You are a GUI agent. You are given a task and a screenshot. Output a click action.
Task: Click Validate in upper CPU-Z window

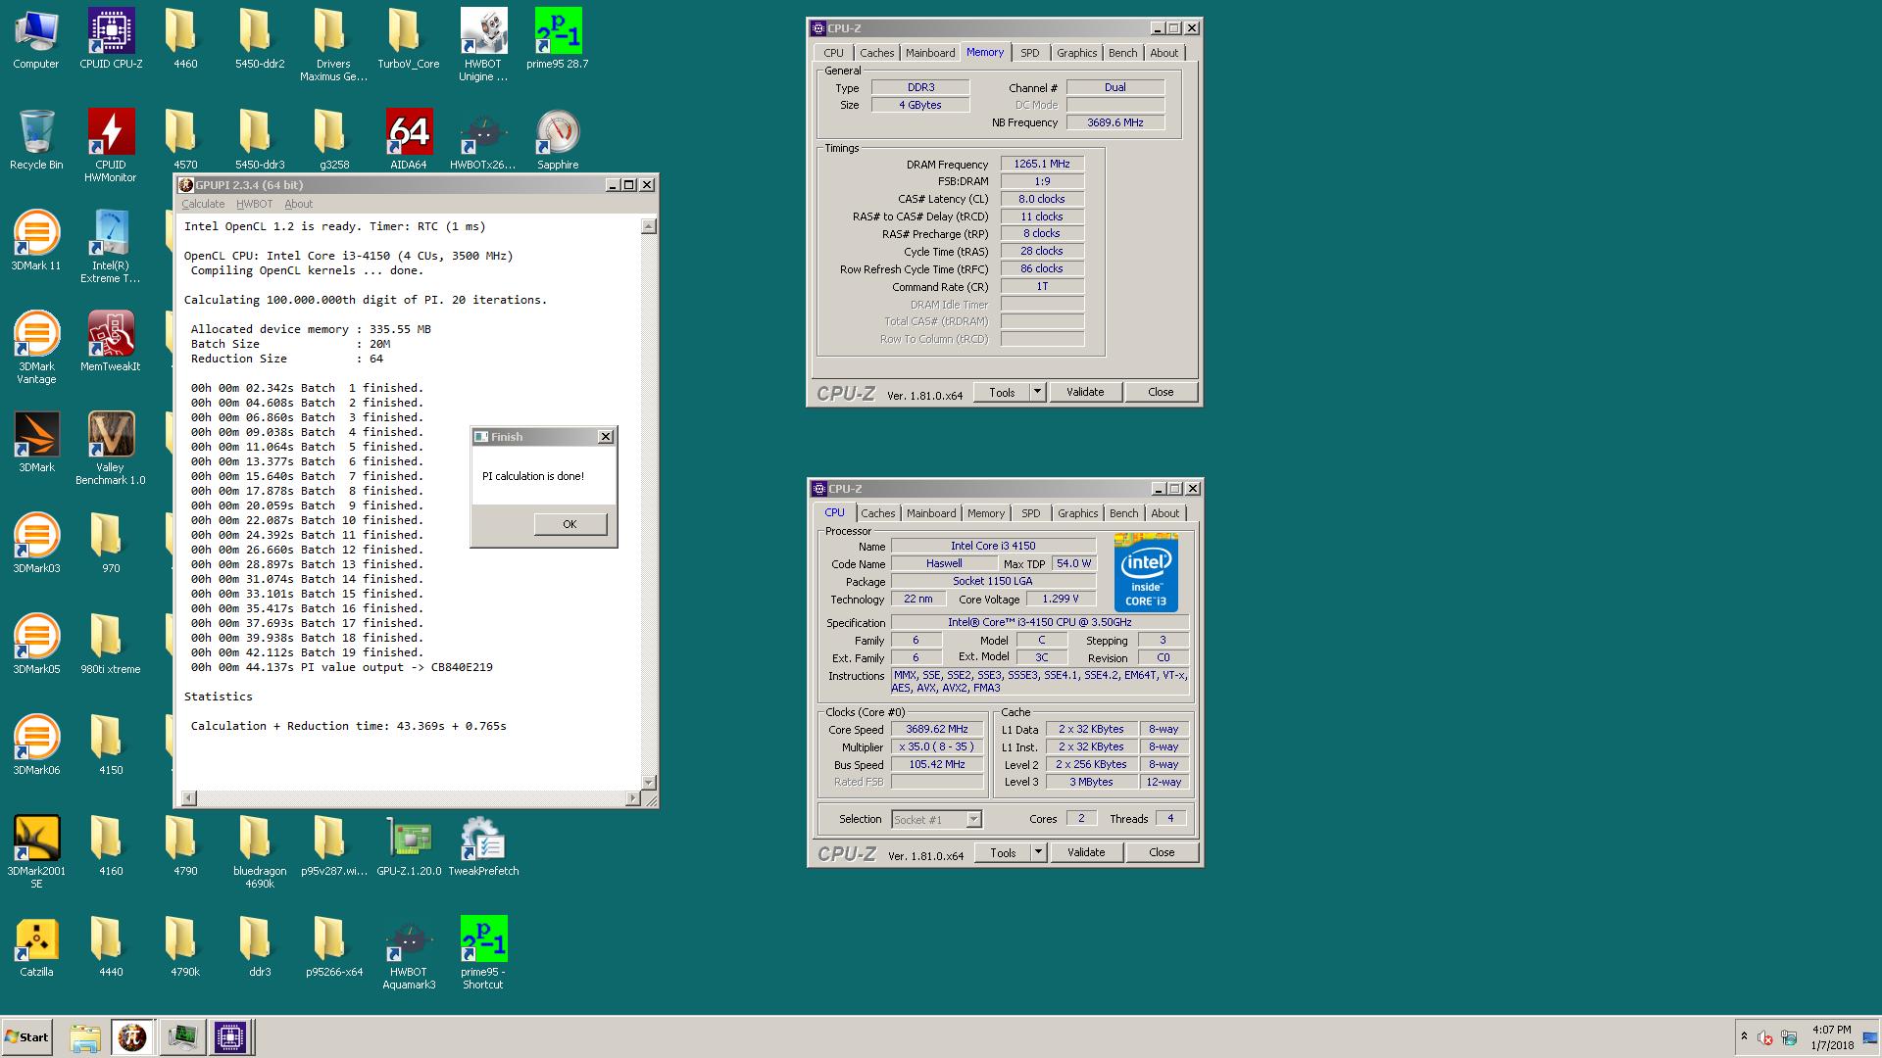[x=1085, y=392]
